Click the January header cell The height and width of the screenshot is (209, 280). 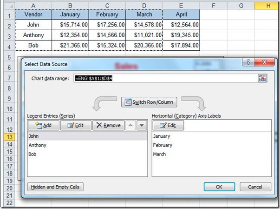click(x=71, y=14)
